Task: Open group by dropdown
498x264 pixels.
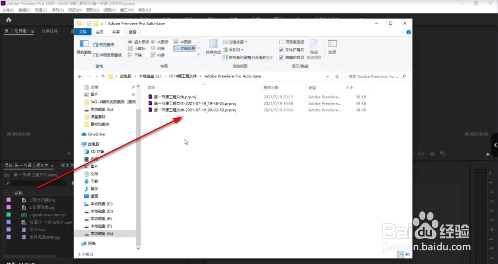Action: pyautogui.click(x=235, y=42)
